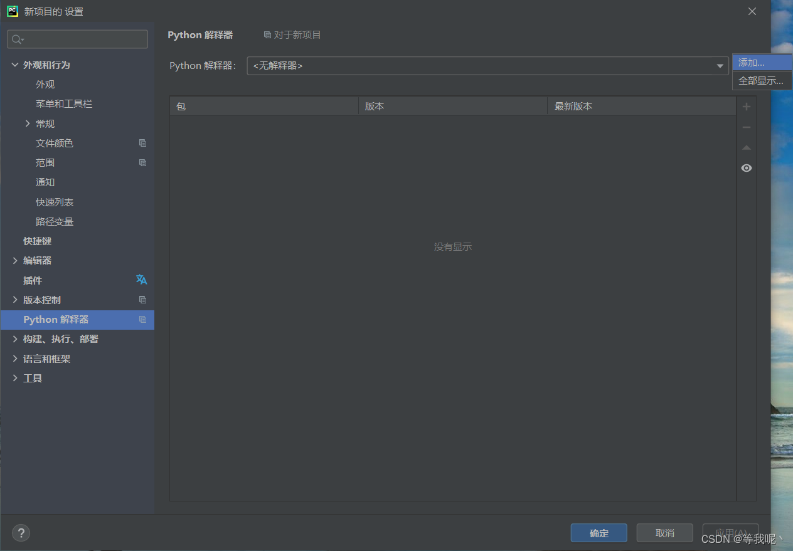Select 添加... from the popup menu

762,63
